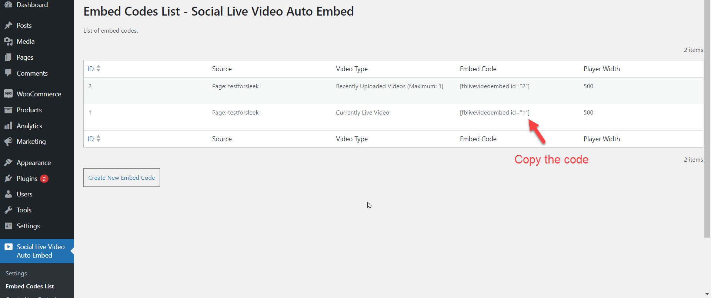Open Media library icon in sidebar

(8, 42)
